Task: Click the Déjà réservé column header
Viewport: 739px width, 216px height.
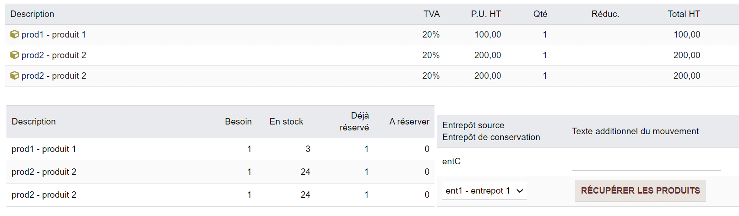Action: point(354,122)
